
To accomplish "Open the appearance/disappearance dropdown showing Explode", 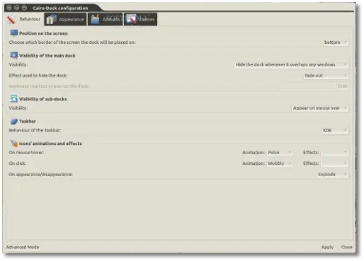I will coord(333,175).
